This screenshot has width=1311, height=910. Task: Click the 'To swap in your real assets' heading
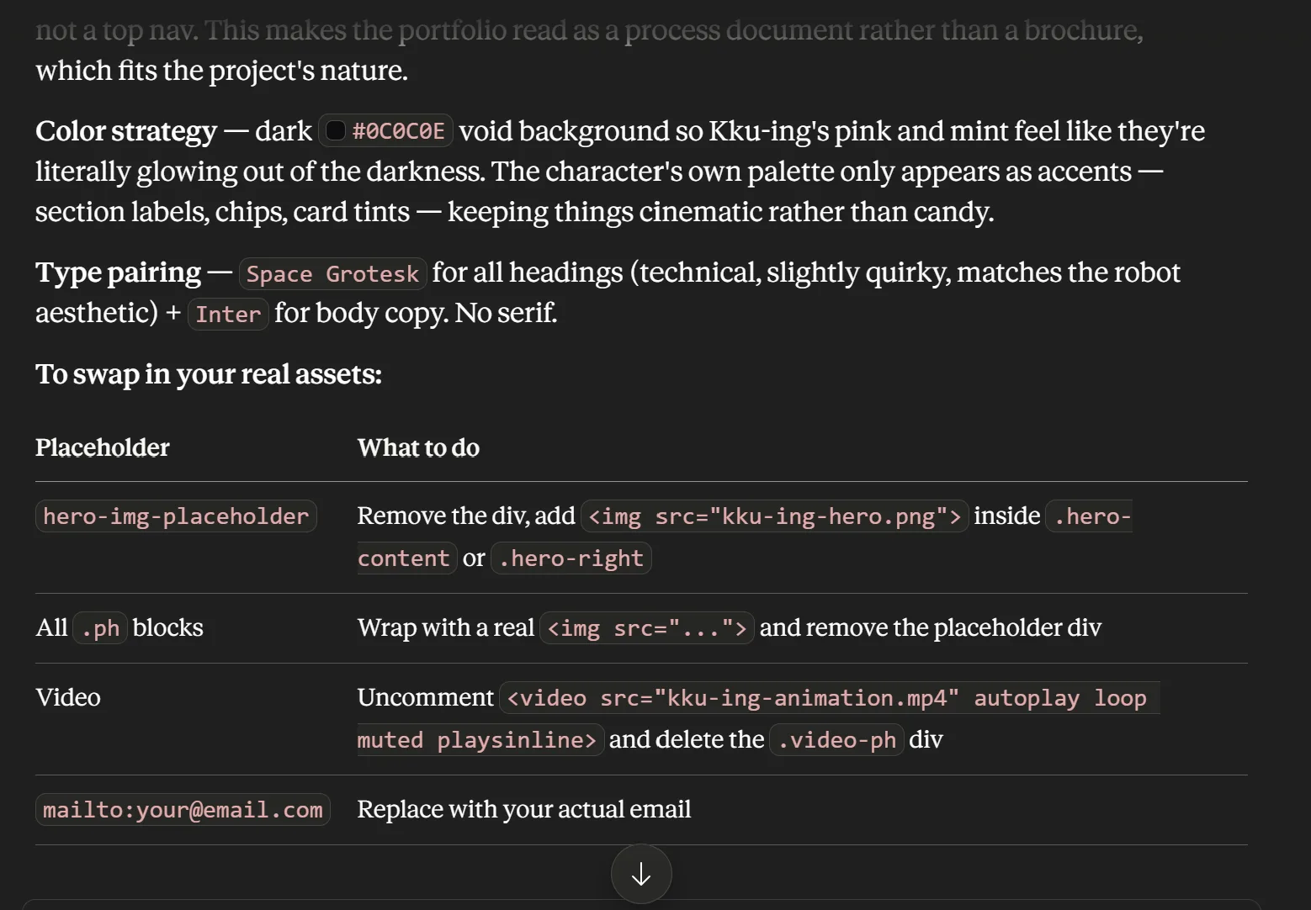coord(209,374)
